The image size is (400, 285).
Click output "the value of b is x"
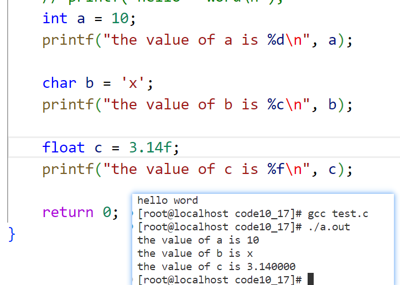pyautogui.click(x=195, y=254)
